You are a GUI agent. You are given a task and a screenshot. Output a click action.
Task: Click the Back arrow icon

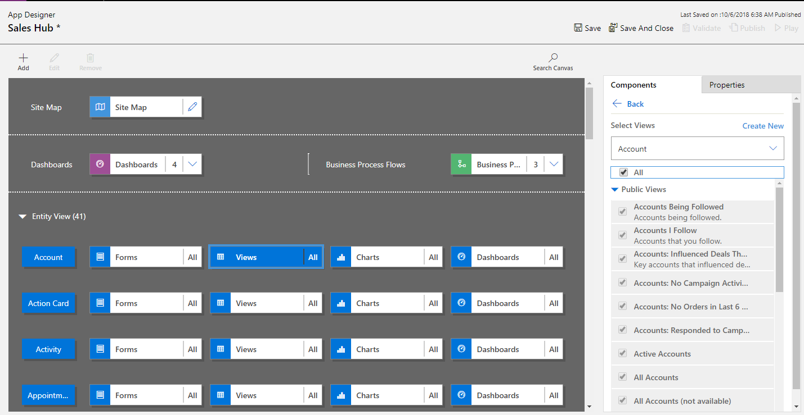pyautogui.click(x=617, y=103)
